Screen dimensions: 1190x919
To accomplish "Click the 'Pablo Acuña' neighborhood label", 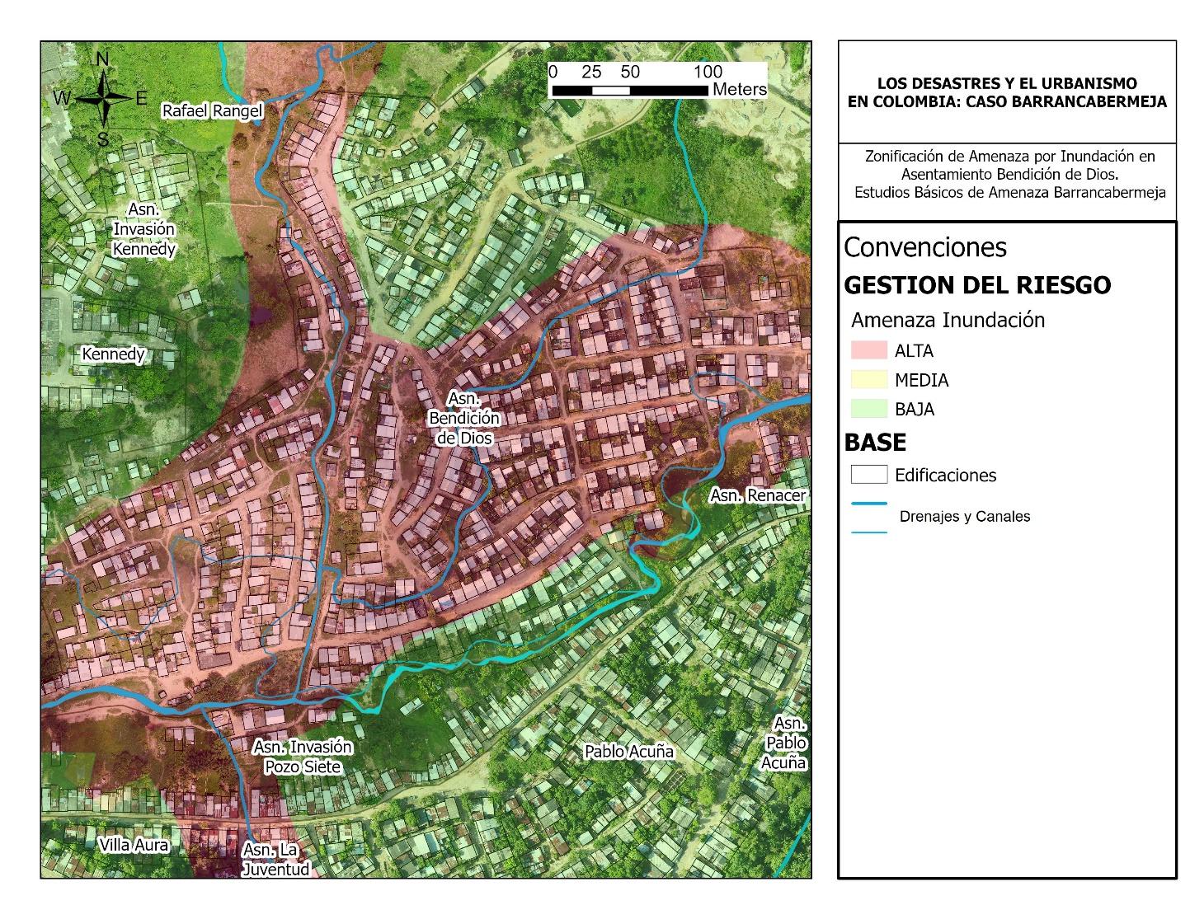I will 629,752.
